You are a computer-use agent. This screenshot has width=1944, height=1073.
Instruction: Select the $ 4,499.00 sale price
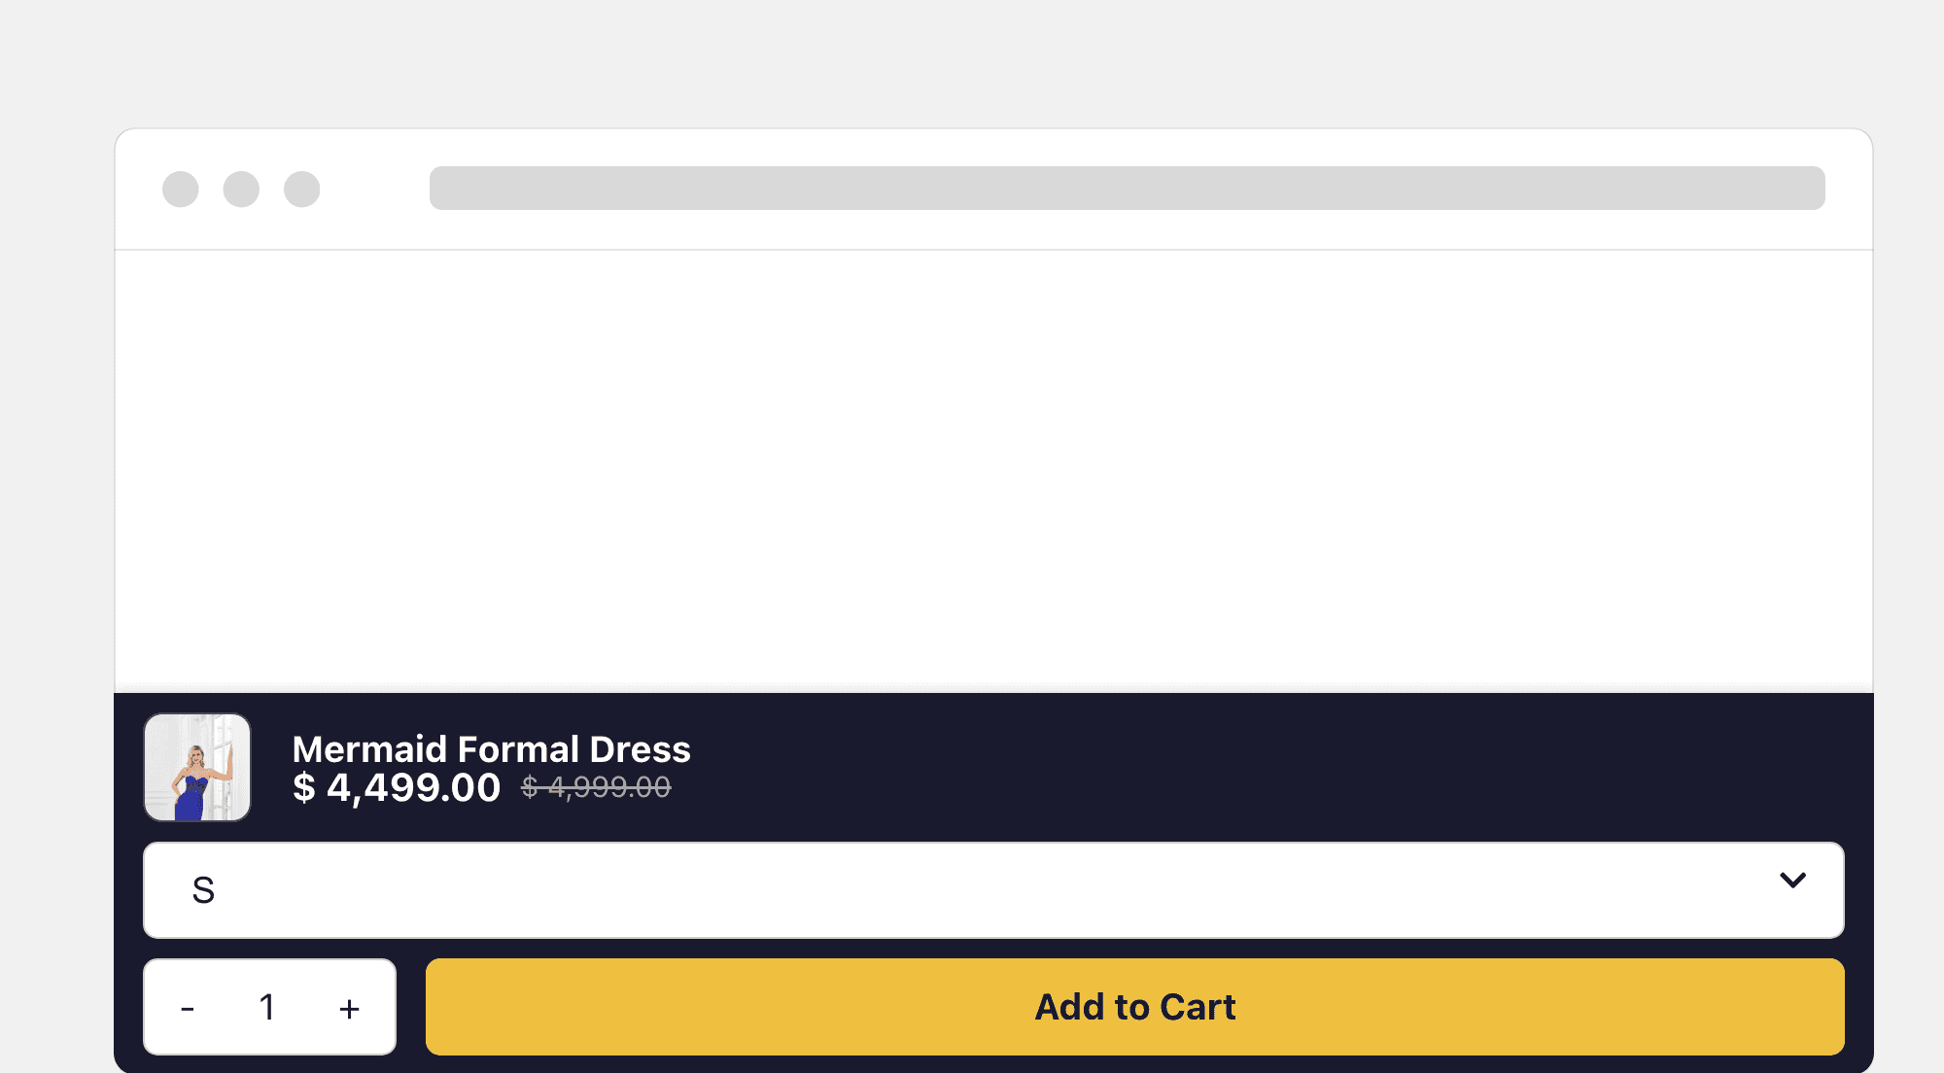(x=397, y=787)
